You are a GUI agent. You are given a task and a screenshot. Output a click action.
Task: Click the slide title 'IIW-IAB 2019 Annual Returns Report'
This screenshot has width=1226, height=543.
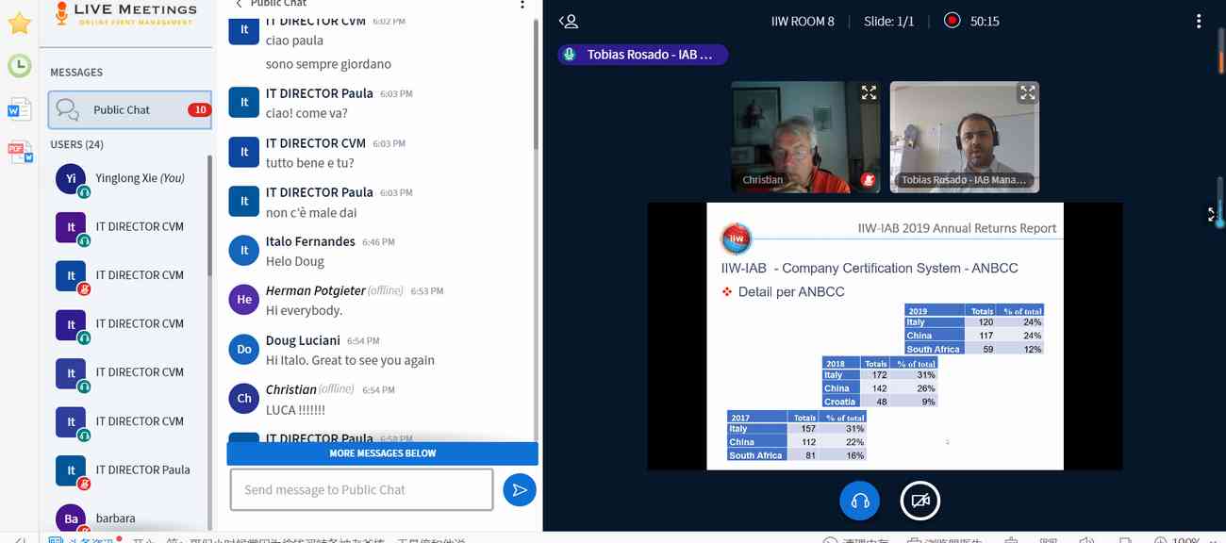click(957, 228)
